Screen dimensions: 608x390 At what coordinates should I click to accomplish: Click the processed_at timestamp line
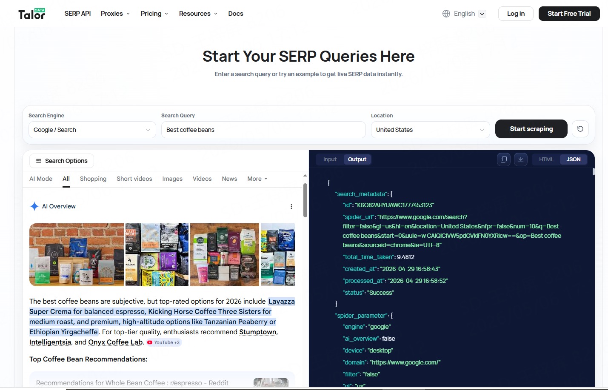pyautogui.click(x=395, y=281)
